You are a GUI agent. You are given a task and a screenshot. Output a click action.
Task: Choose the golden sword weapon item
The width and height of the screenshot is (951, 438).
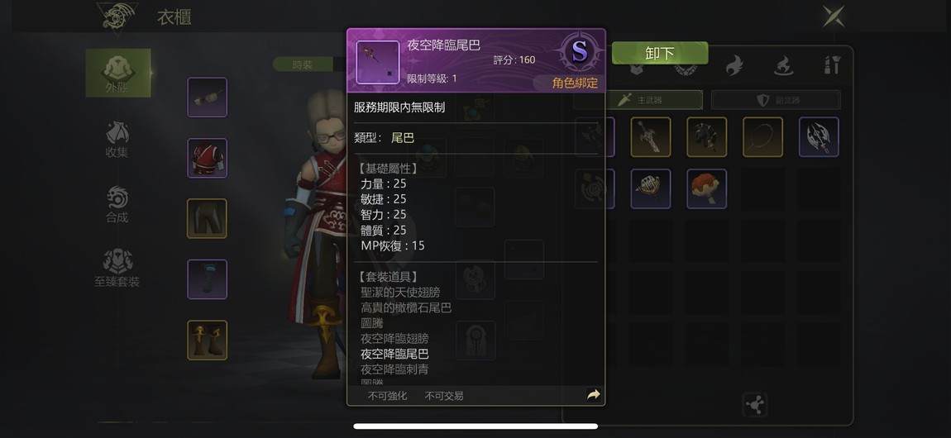pyautogui.click(x=651, y=137)
